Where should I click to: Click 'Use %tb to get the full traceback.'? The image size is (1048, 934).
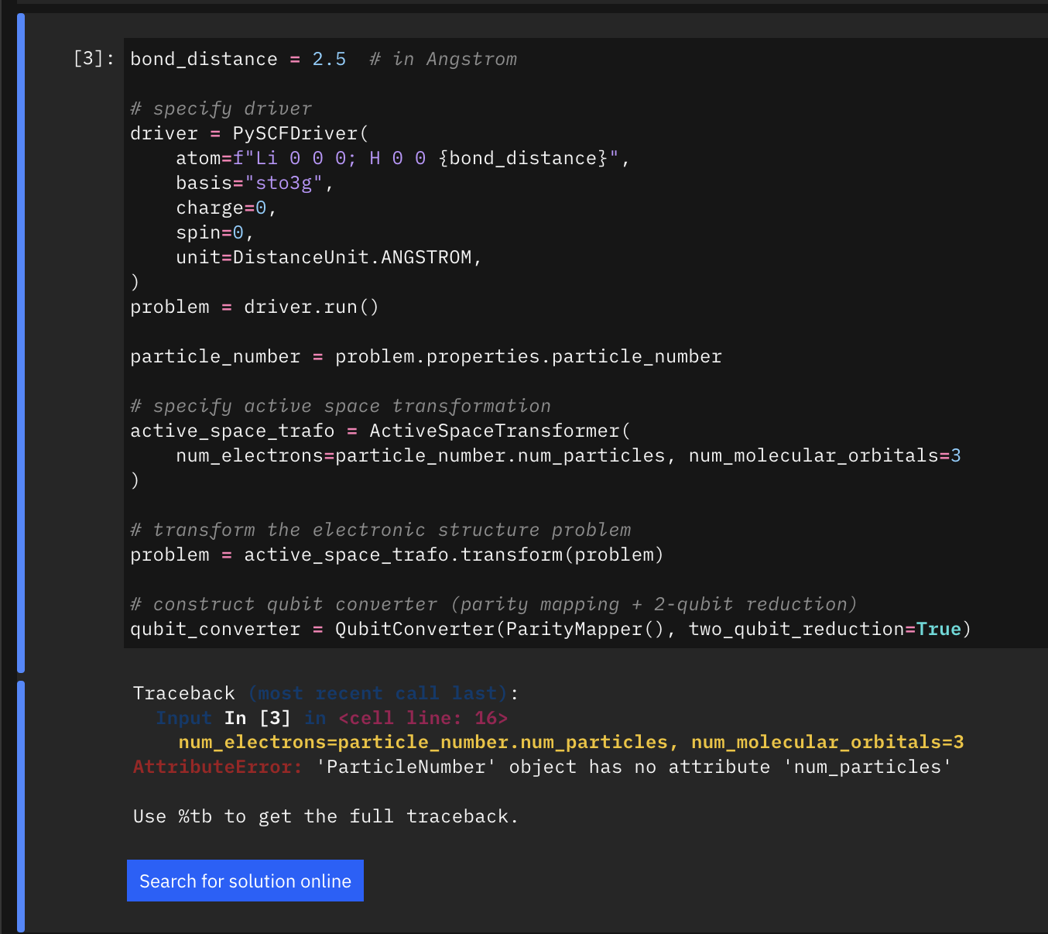pyautogui.click(x=326, y=816)
